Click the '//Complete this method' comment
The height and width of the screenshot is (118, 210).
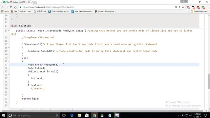38,37
